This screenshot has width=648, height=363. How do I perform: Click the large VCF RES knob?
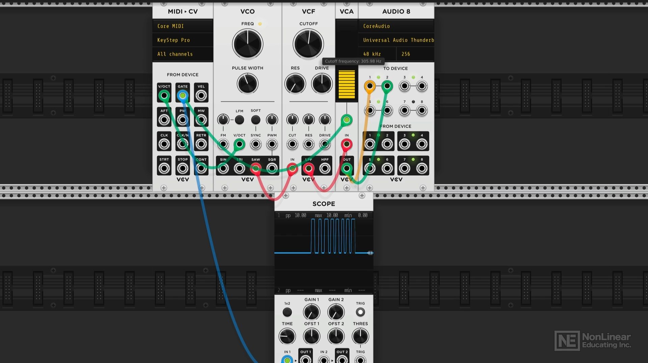(295, 84)
